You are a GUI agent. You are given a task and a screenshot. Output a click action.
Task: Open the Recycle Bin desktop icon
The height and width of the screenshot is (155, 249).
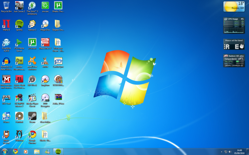pyautogui.click(x=6, y=7)
